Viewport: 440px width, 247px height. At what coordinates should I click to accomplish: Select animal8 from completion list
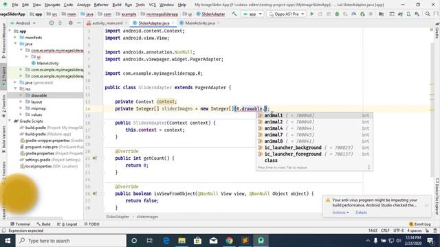click(x=315, y=141)
